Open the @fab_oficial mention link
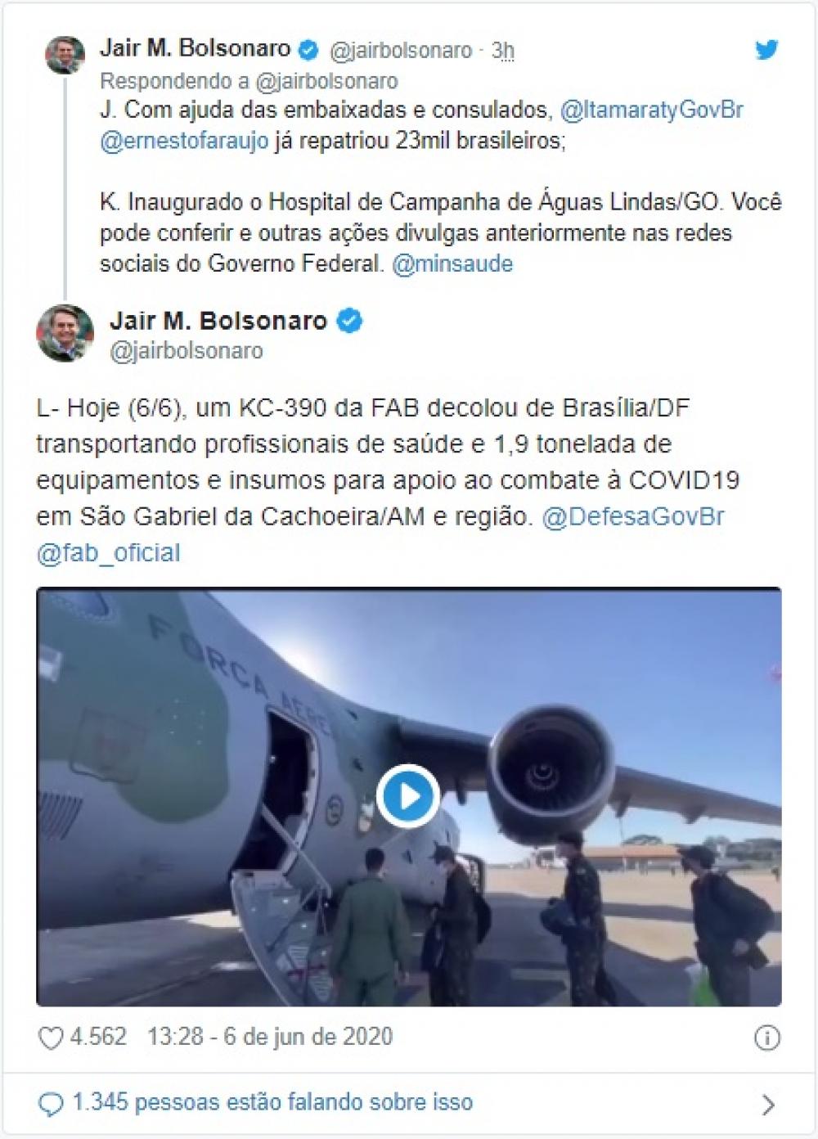The height and width of the screenshot is (1139, 818). click(108, 552)
